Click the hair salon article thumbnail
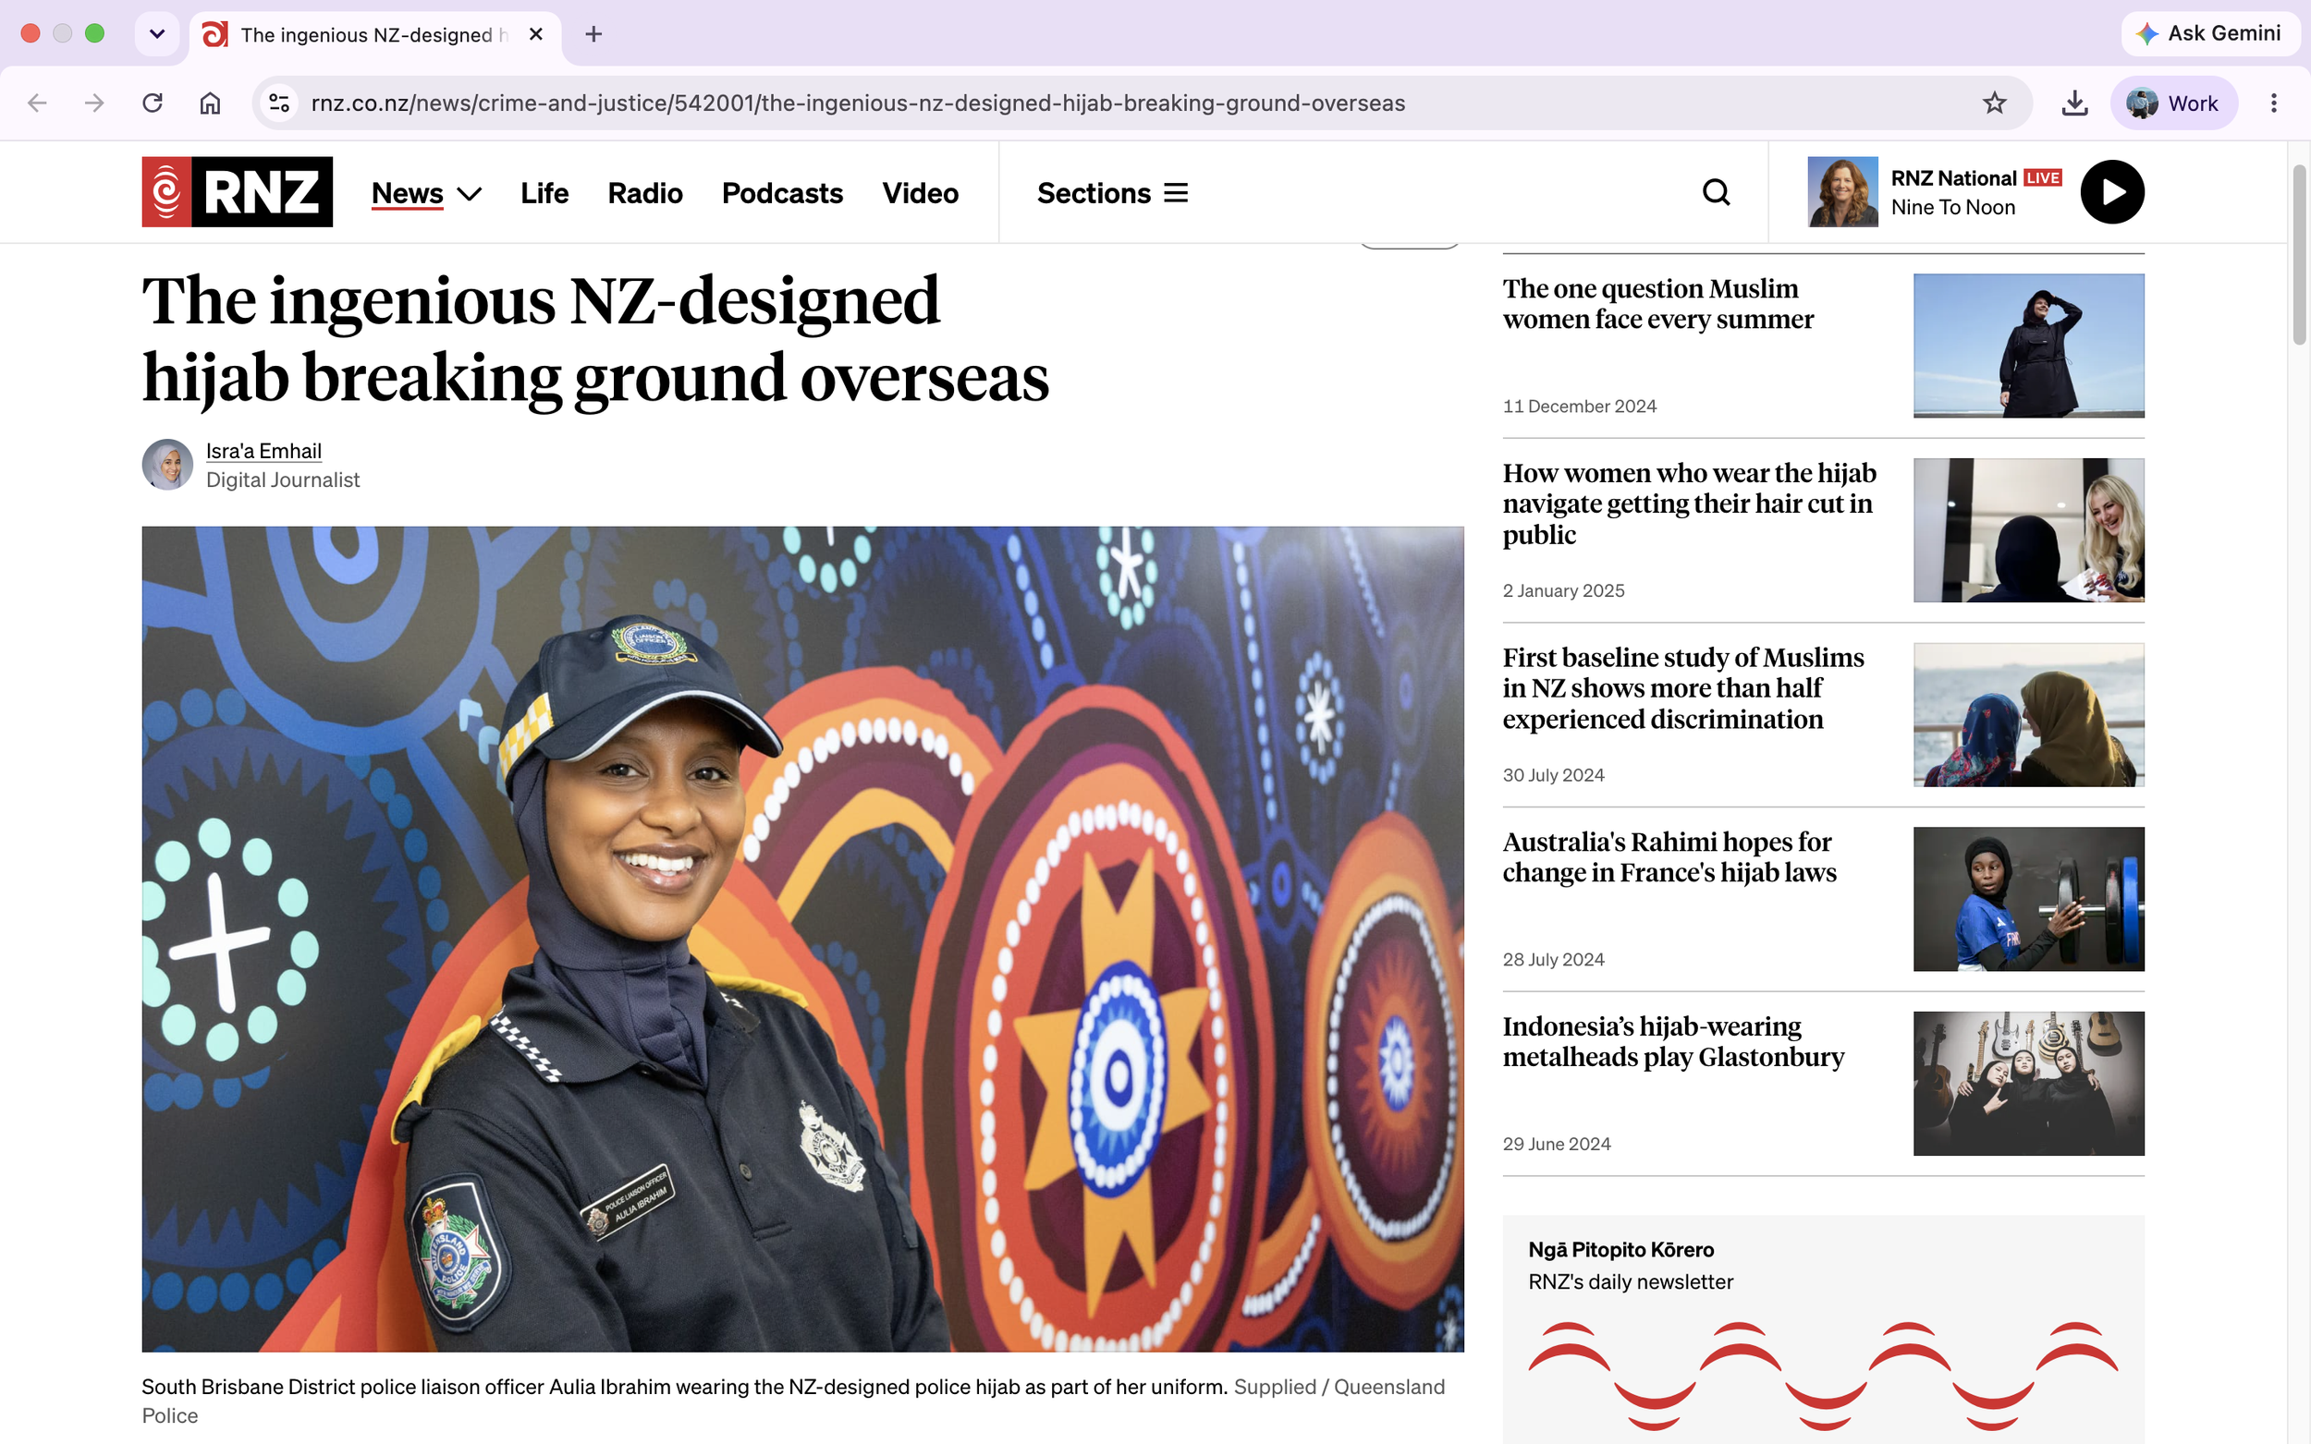Viewport: 2311px width, 1444px height. coord(2028,530)
